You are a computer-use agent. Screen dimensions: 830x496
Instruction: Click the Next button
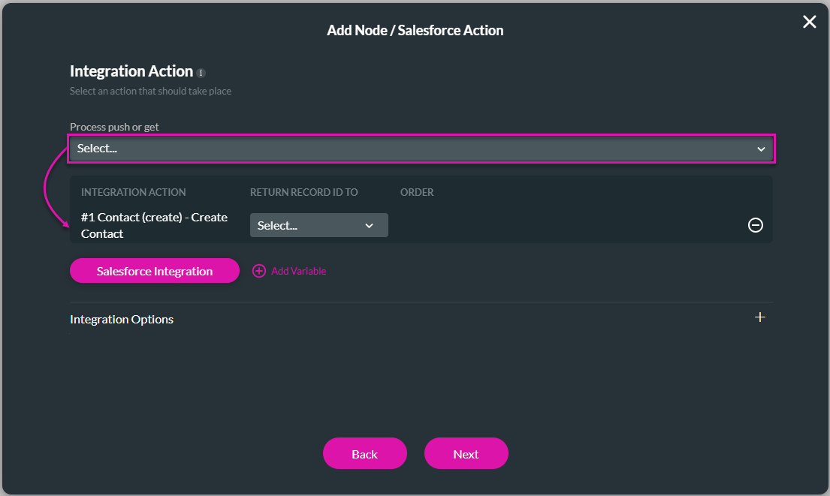(466, 453)
